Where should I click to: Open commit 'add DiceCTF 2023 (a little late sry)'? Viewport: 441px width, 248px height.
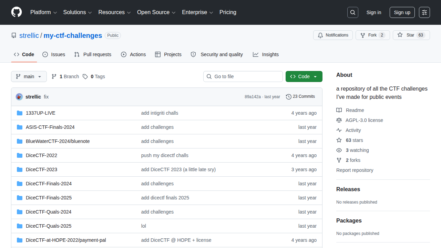178,169
